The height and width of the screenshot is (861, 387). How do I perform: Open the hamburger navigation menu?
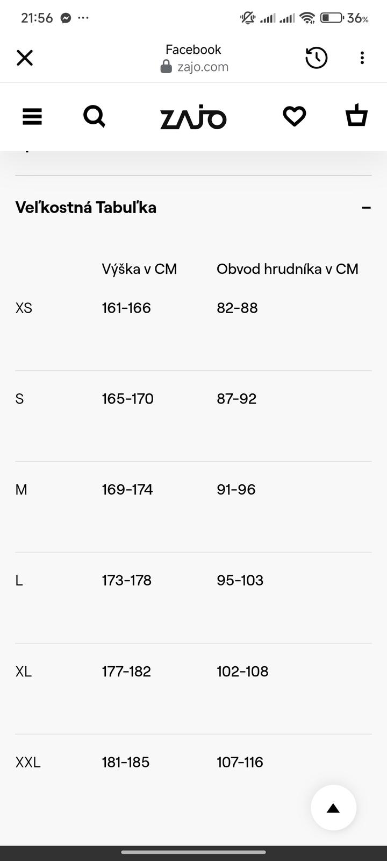[x=32, y=116]
